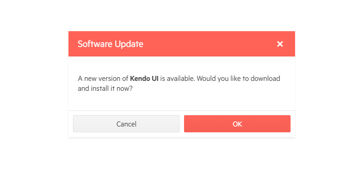This screenshot has width=359, height=173.
Task: Select the Software Update title text
Action: click(x=110, y=44)
